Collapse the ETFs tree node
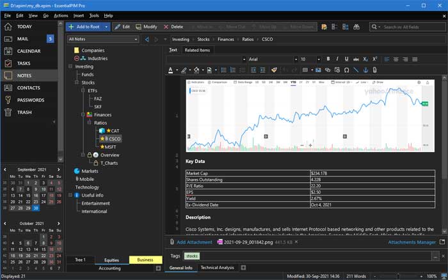Viewport: 448px width, 280px height. (x=83, y=91)
